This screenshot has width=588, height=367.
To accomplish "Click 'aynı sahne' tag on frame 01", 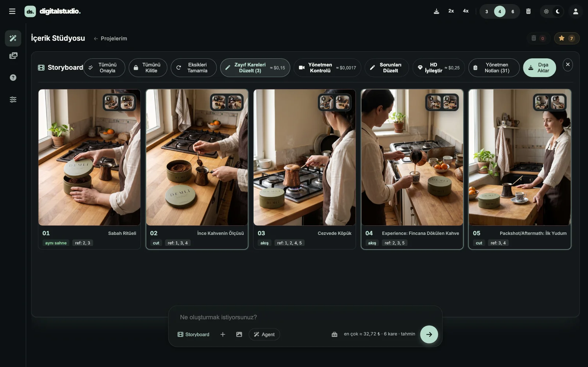I will tap(56, 243).
